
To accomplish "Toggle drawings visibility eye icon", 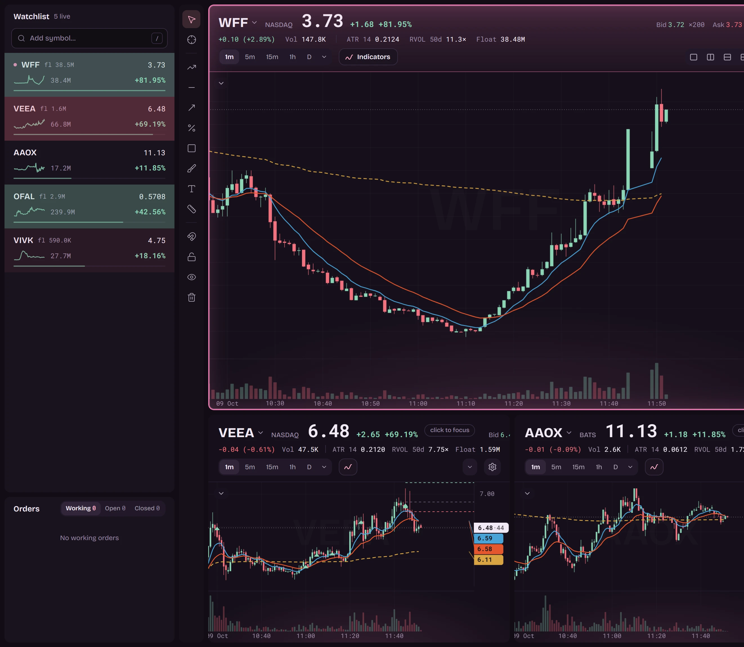I will (x=191, y=277).
